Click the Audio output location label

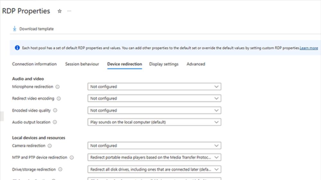(31, 122)
